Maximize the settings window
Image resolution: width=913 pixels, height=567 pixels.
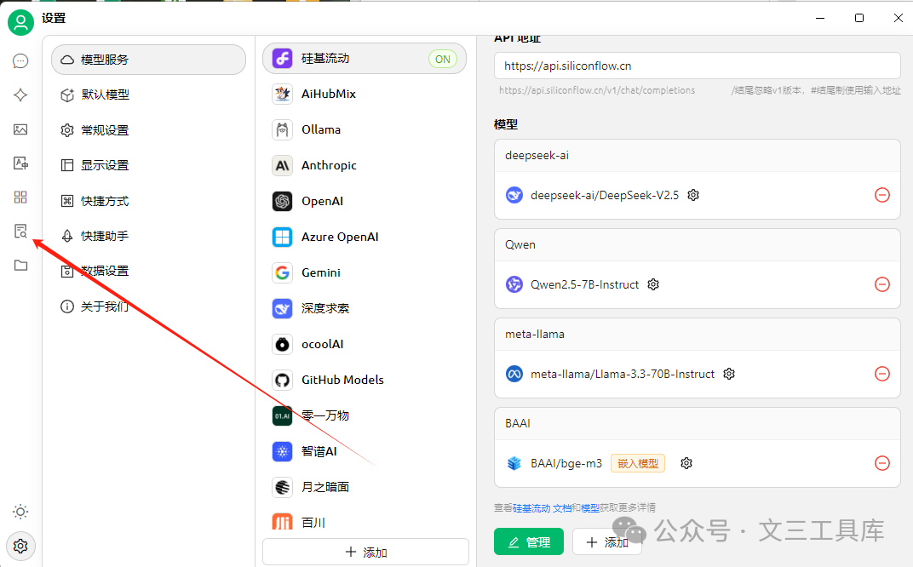(858, 18)
